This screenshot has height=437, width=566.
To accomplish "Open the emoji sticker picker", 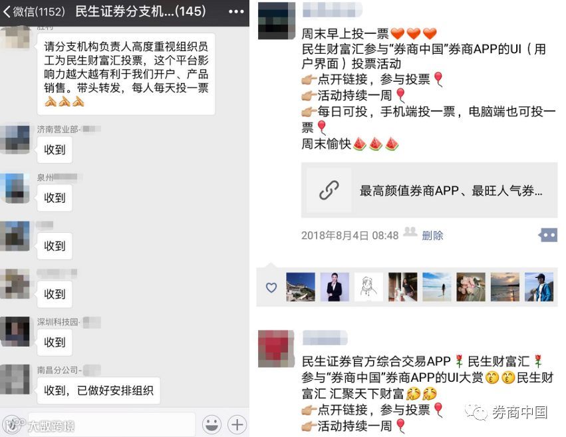I will click(x=212, y=424).
